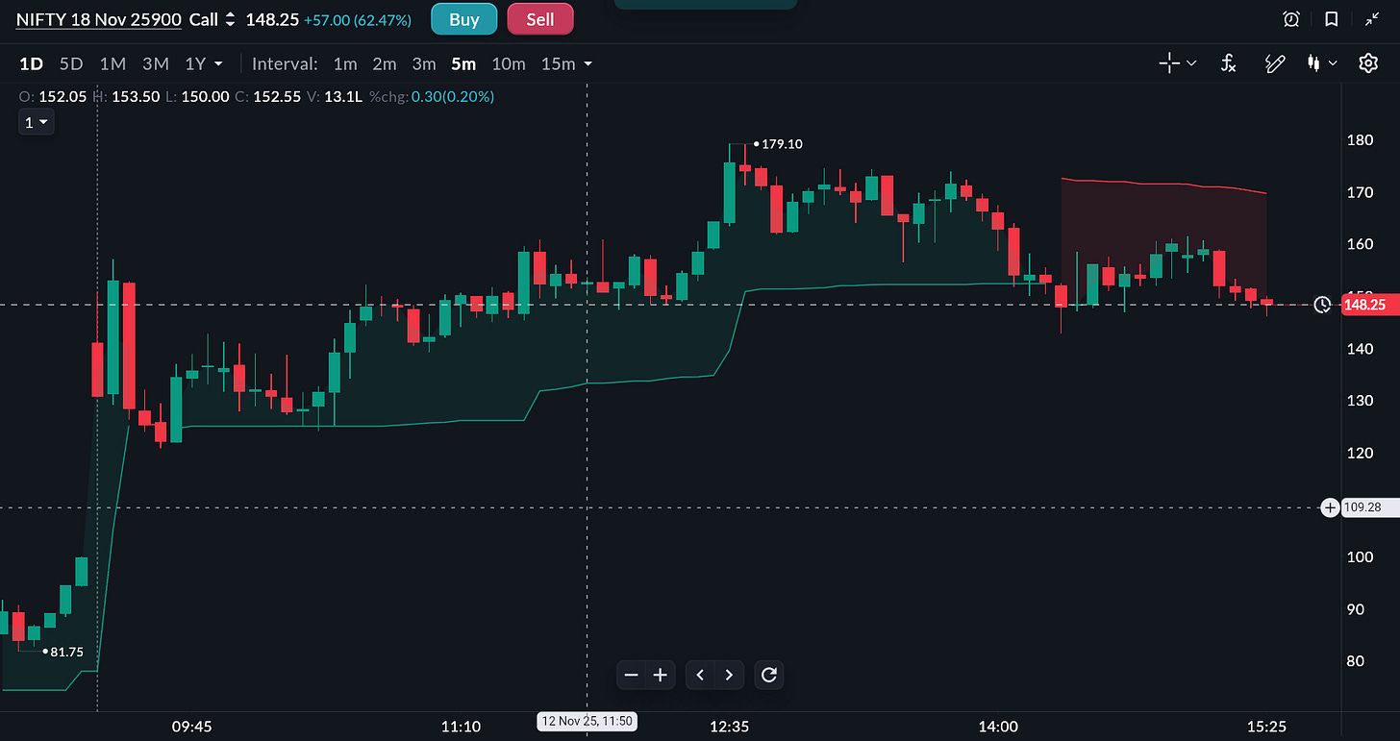Exit fullscreen with the collapse arrows icon

(x=1371, y=19)
